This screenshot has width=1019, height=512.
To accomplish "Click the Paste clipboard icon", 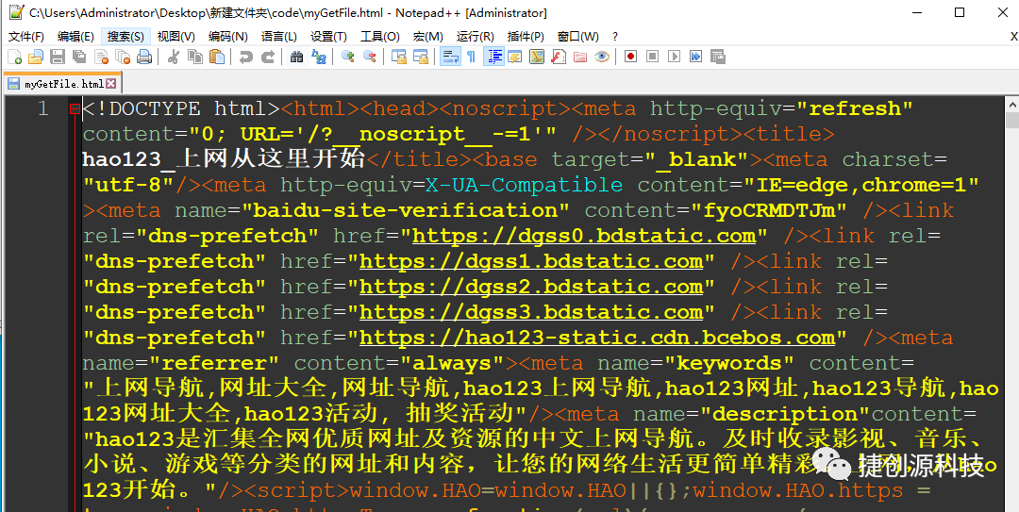I will coord(217,57).
